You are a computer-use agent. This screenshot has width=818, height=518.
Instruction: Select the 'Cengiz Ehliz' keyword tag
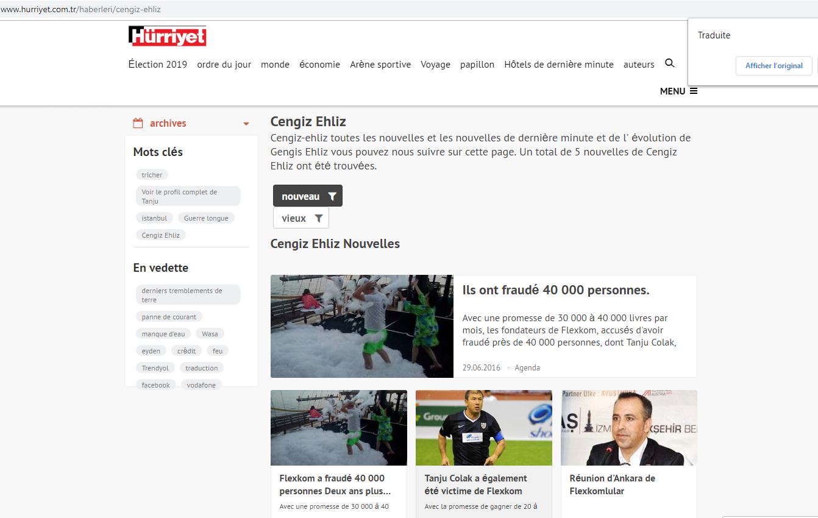pyautogui.click(x=161, y=235)
